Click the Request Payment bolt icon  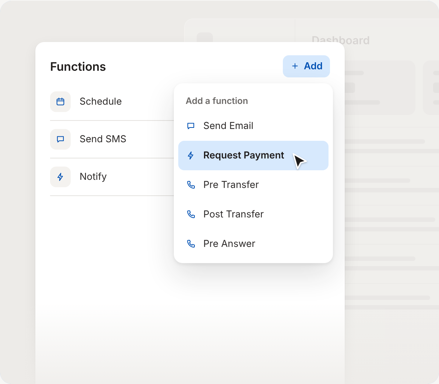tap(191, 156)
